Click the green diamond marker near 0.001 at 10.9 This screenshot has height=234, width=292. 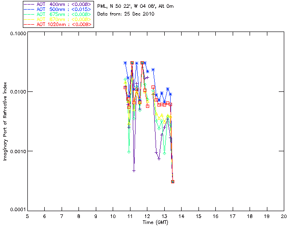[129, 152]
